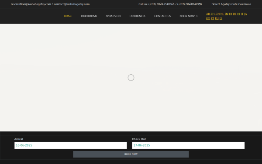Click the Arrival date field
The height and width of the screenshot is (164, 262).
[70, 145]
